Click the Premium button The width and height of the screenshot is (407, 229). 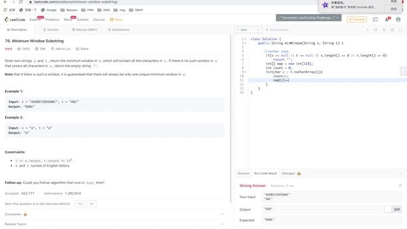[x=357, y=20]
